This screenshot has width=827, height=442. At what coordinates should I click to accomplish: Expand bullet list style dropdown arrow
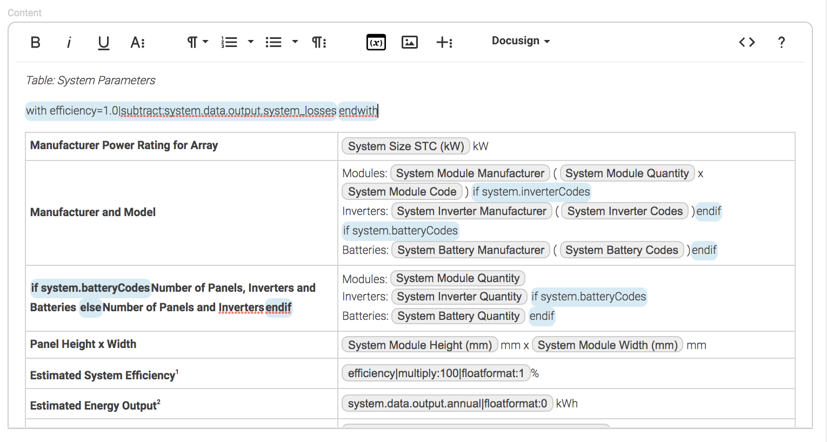(295, 42)
